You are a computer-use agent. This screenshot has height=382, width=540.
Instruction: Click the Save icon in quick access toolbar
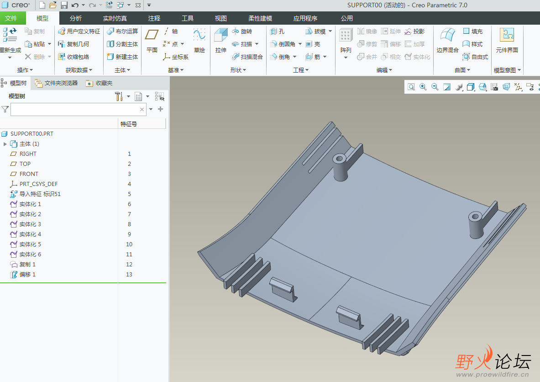click(64, 5)
